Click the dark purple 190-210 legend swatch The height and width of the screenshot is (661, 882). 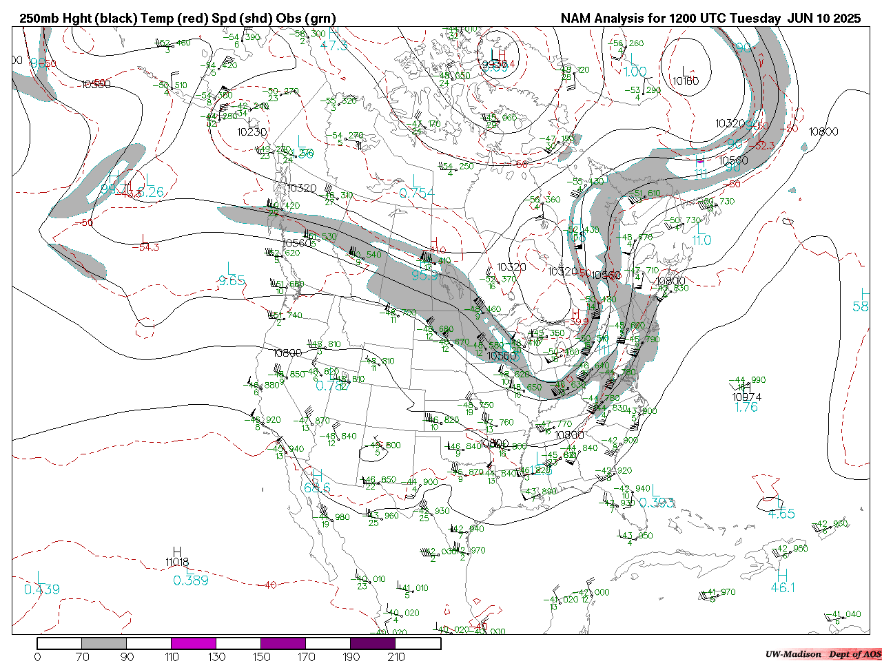pyautogui.click(x=373, y=643)
